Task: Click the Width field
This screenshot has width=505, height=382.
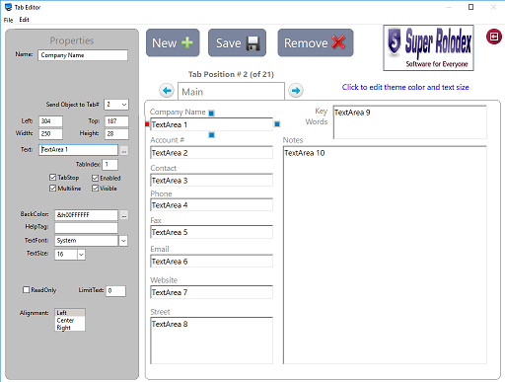Action: 50,134
